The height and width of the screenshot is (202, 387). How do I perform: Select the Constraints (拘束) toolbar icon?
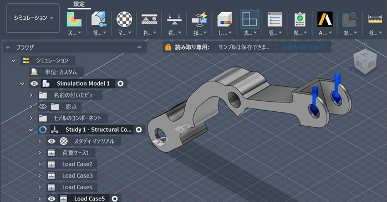pos(149,19)
